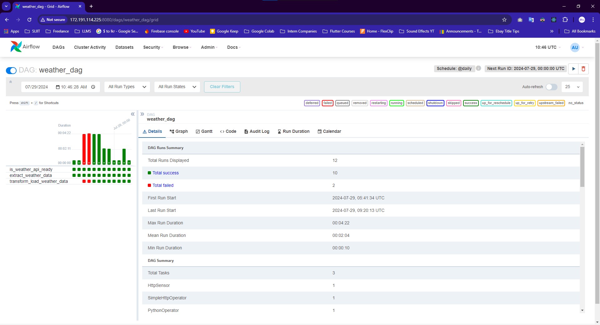Filter by upstream_failed status legend badge
Screen dimensions: 600x325
pyautogui.click(x=551, y=103)
